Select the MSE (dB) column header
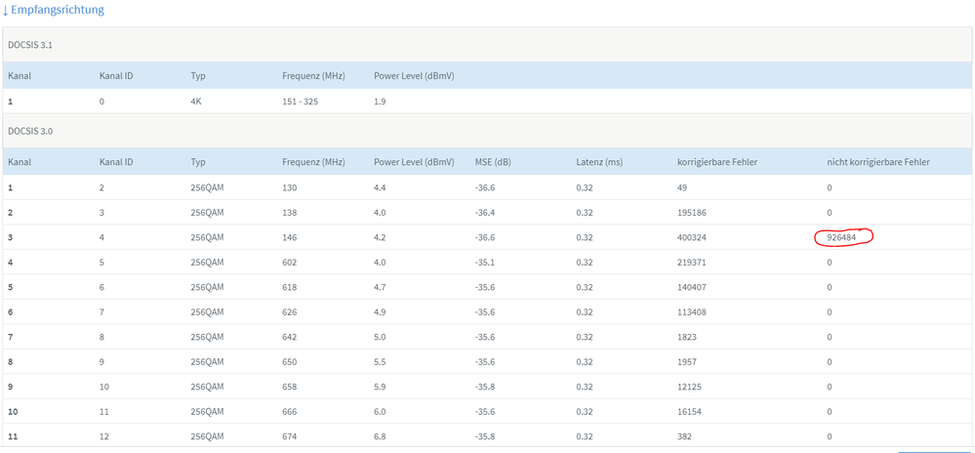Image resolution: width=975 pixels, height=453 pixels. 491,162
